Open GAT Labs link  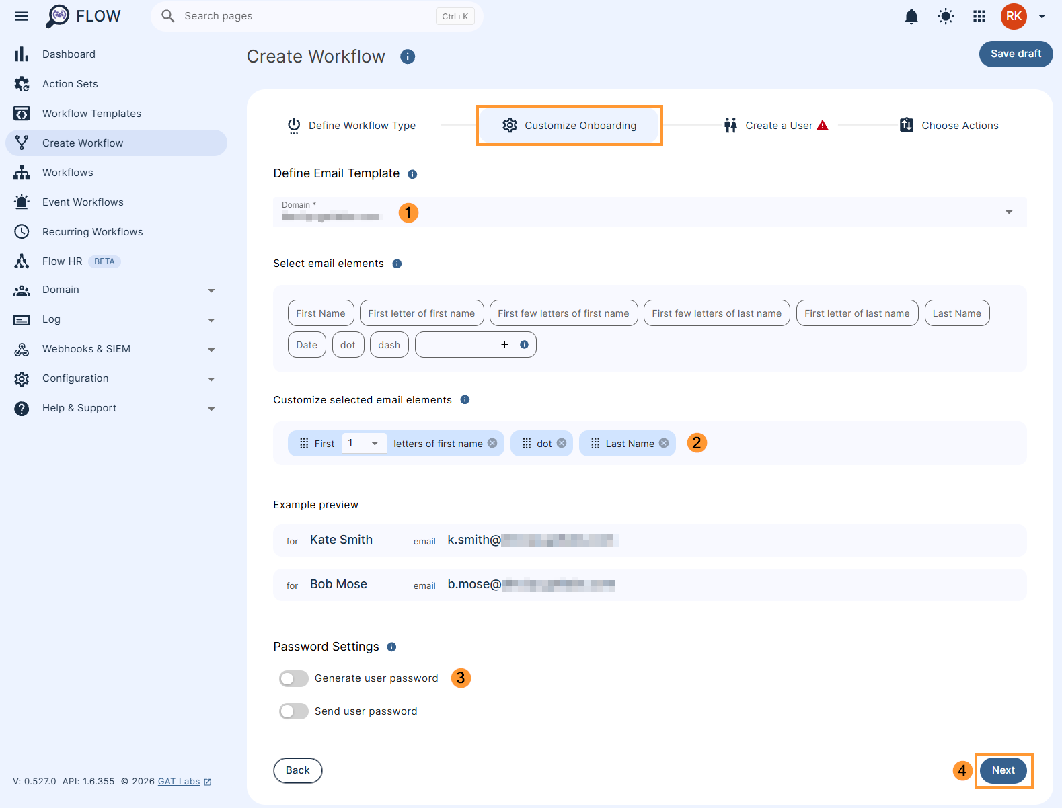[x=185, y=782]
